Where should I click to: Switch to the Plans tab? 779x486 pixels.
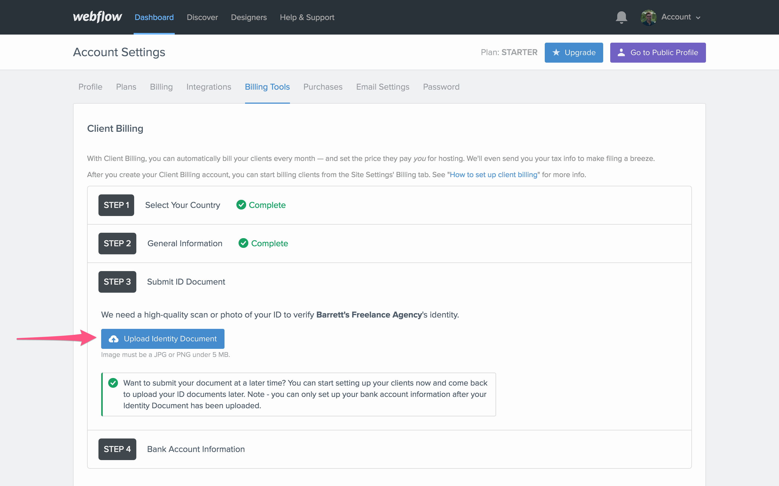tap(126, 87)
